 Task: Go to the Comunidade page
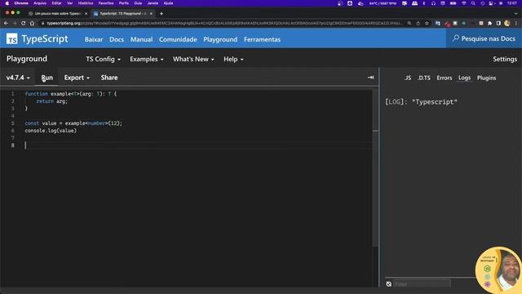178,39
